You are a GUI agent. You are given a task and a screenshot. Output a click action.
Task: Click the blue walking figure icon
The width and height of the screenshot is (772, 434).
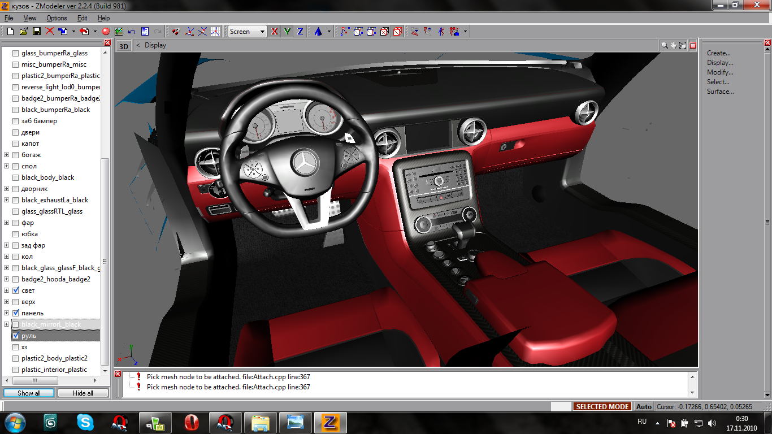click(441, 32)
